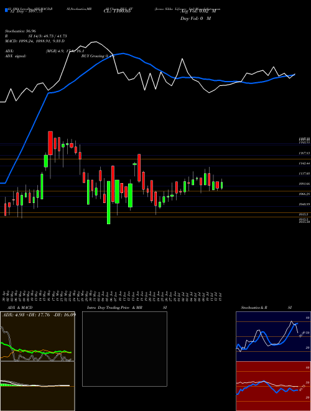Click the red RSI chart panel
The height and width of the screenshot is (411, 311).
(x=273, y=386)
